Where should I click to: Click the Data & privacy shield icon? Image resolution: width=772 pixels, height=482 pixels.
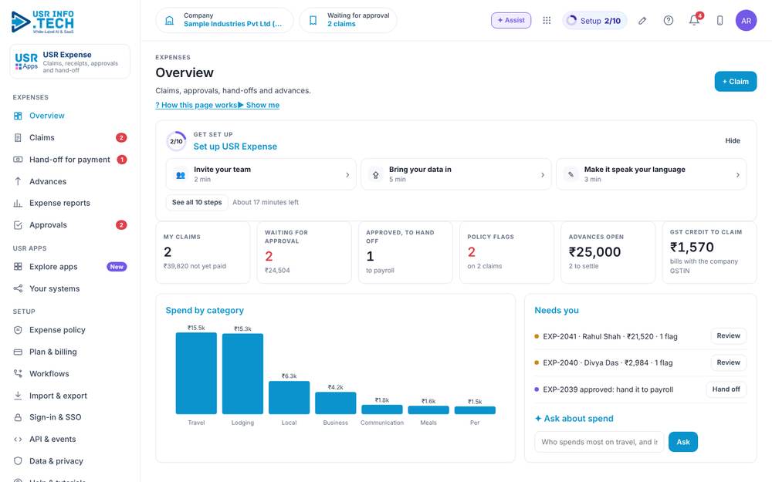pos(18,461)
